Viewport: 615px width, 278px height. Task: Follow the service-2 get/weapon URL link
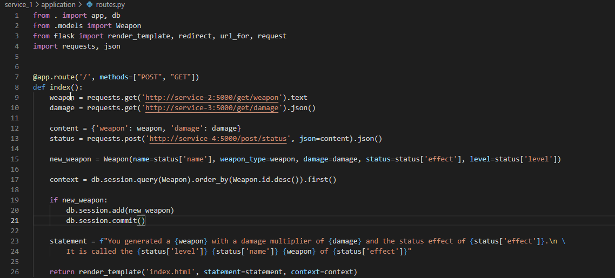point(212,98)
